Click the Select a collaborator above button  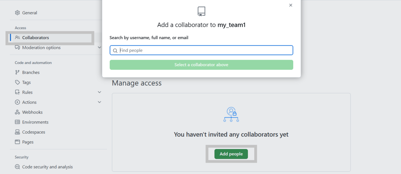coord(201,65)
